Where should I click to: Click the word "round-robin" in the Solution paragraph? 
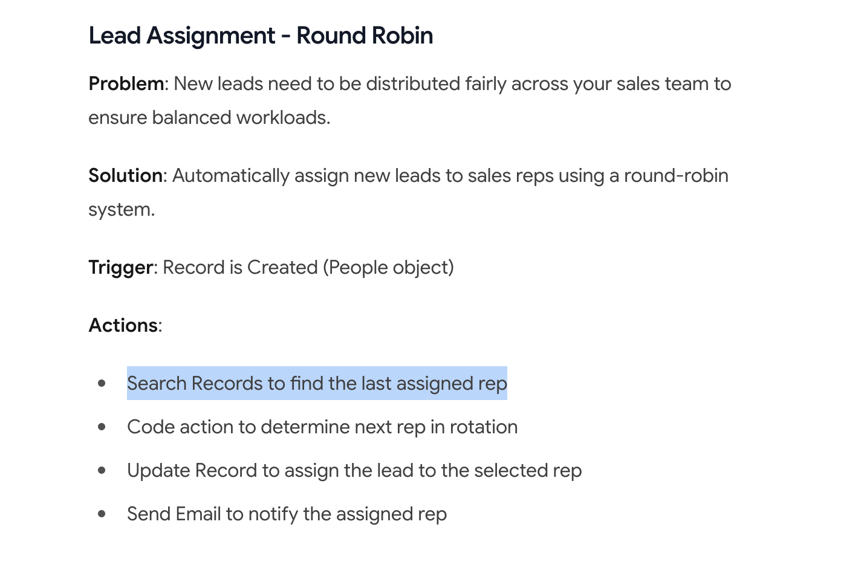[676, 175]
